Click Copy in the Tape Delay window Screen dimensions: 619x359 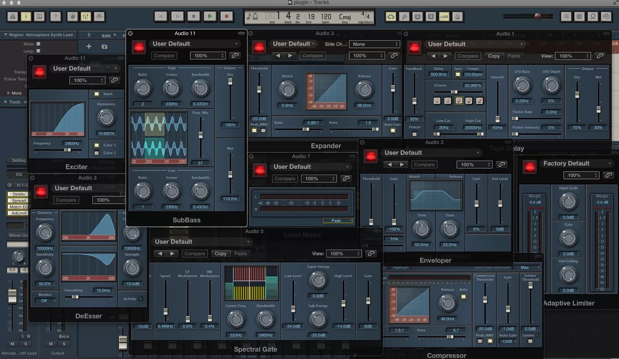[x=494, y=56]
